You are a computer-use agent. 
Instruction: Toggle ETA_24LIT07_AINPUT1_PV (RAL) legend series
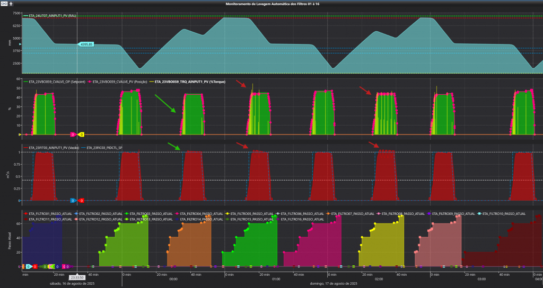[49, 16]
